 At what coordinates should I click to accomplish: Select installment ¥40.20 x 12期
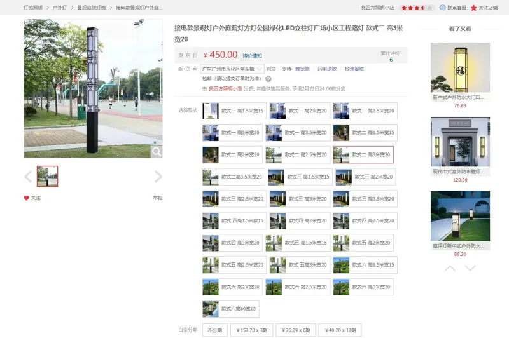click(340, 330)
